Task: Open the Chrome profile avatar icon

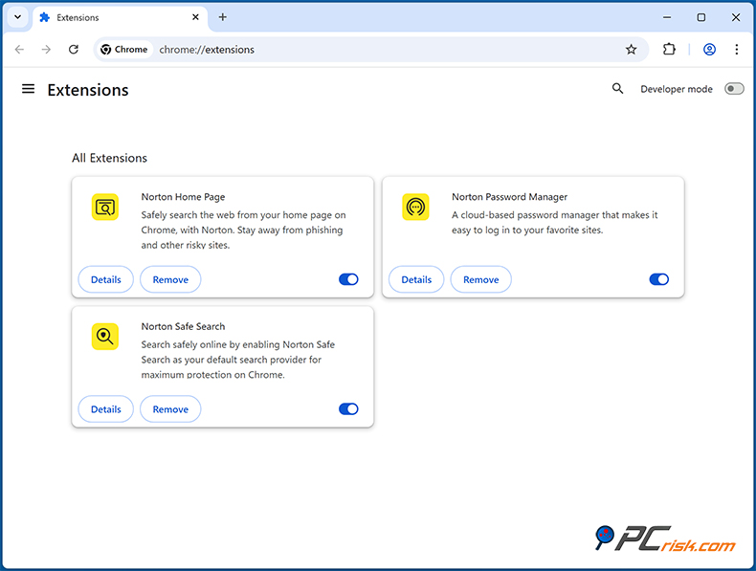Action: (709, 50)
